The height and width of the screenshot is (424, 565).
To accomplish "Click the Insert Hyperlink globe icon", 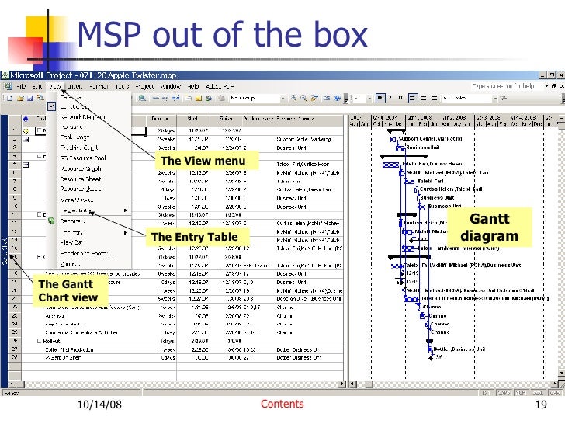I will 142,98.
